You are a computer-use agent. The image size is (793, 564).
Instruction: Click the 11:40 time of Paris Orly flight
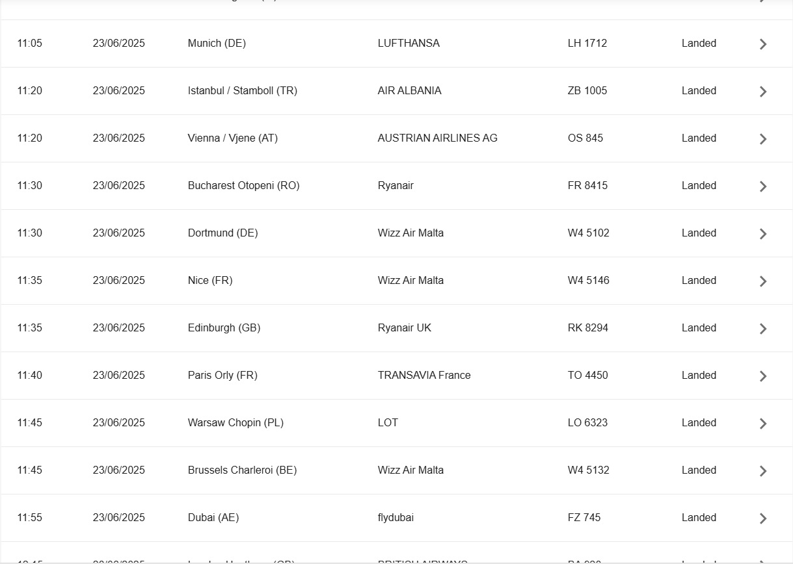point(30,376)
